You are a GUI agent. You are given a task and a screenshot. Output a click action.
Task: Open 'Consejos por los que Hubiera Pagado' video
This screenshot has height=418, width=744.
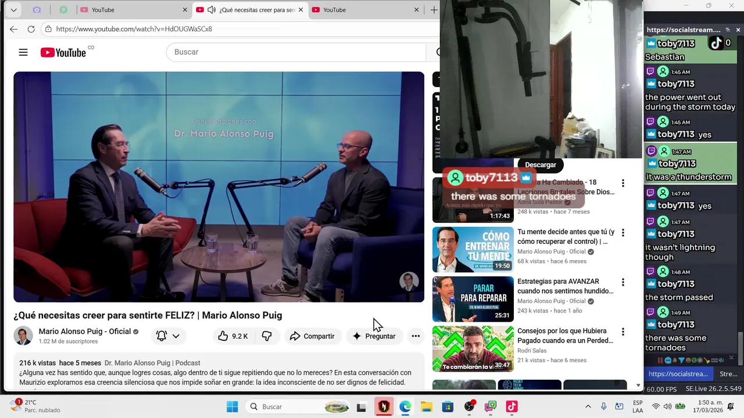click(x=566, y=336)
